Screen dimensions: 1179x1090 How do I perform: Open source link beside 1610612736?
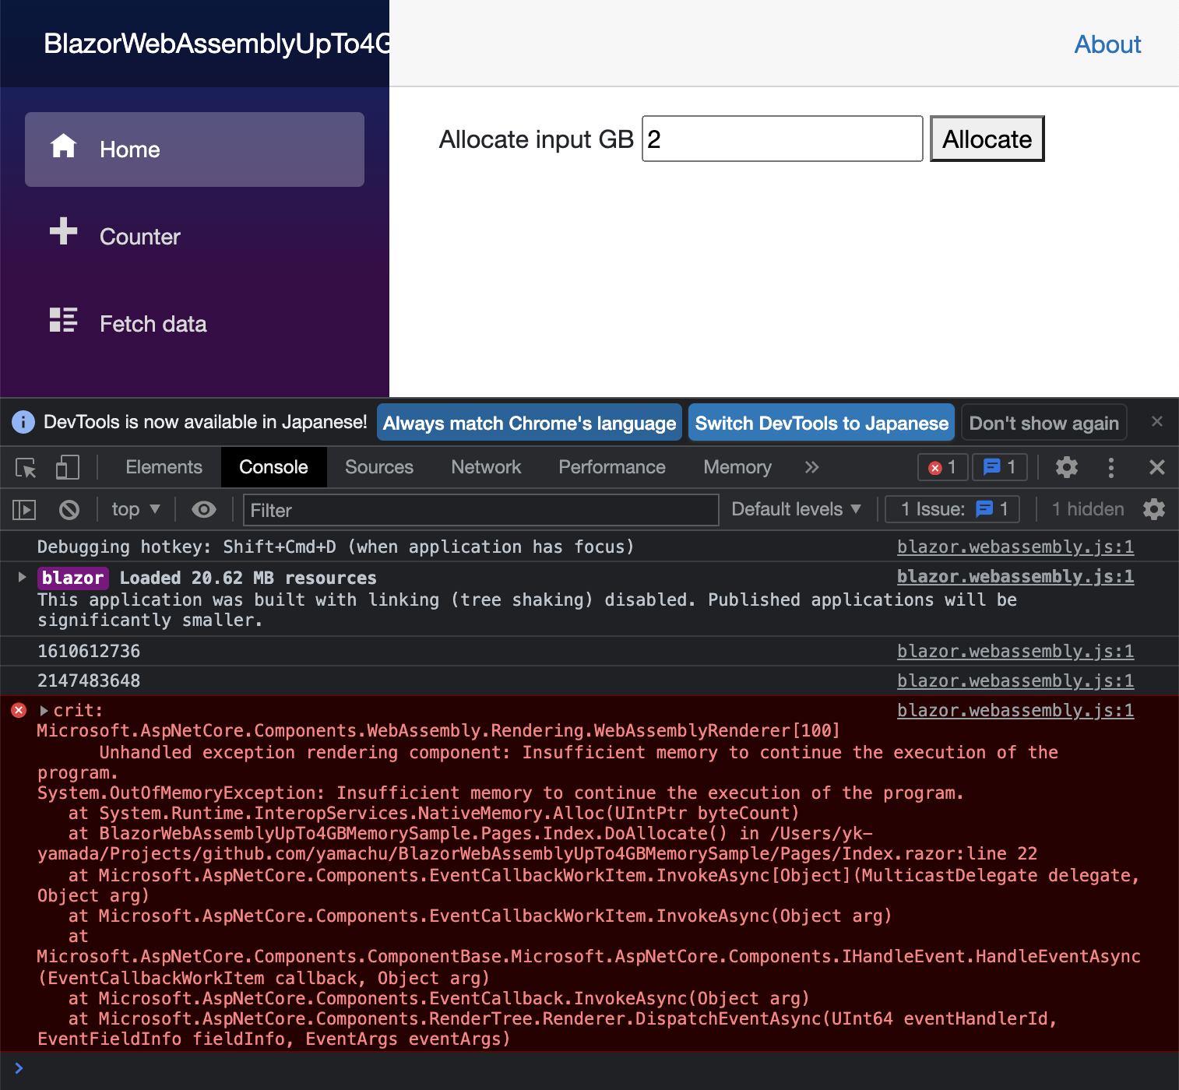[x=1015, y=651]
